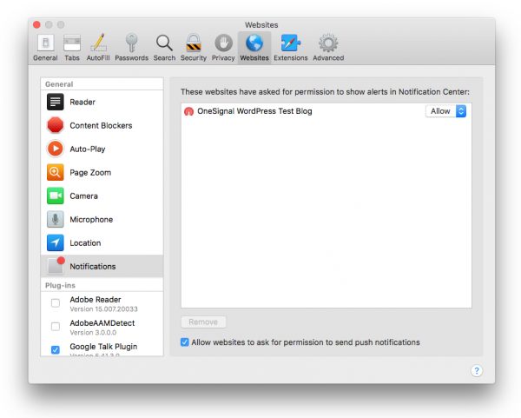The image size is (521, 418).
Task: Enable the Adobe Reader plug-in checkbox
Action: (x=56, y=303)
